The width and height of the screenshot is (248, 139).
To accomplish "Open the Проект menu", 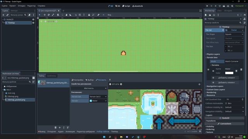I will 12,6.
